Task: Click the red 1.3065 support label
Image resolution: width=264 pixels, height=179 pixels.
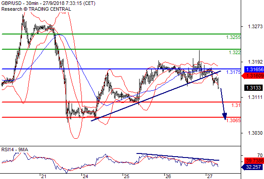Action: click(233, 120)
